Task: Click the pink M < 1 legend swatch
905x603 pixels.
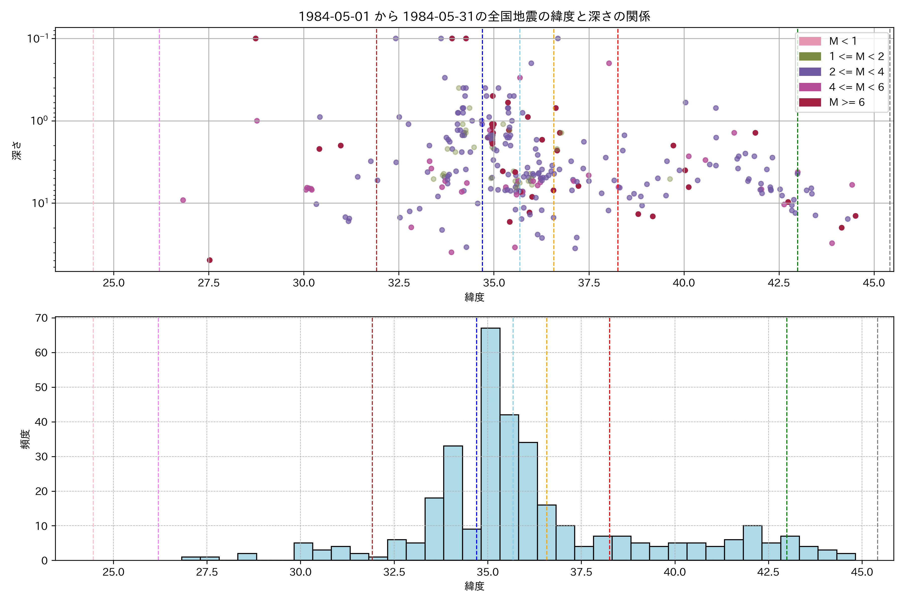Action: pyautogui.click(x=809, y=41)
